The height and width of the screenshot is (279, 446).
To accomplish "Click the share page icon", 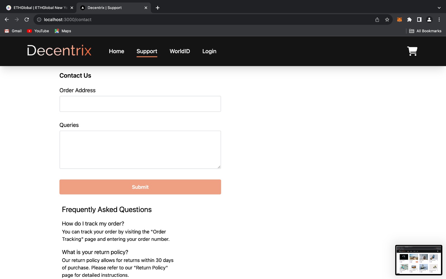I will tap(377, 20).
